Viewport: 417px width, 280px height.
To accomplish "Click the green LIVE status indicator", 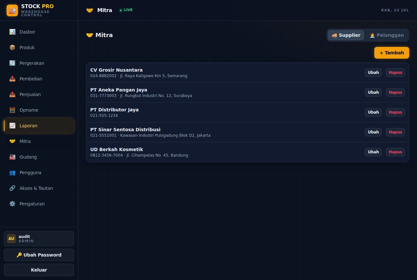I will pyautogui.click(x=126, y=10).
